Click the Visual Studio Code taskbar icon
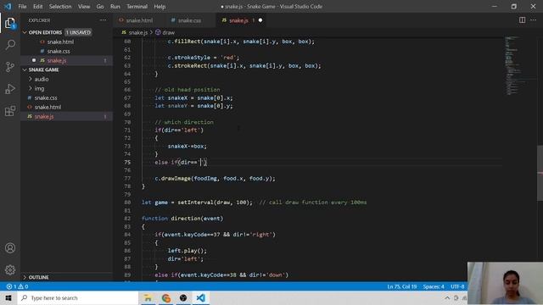Screen dimensions: 543x305 pos(201,297)
